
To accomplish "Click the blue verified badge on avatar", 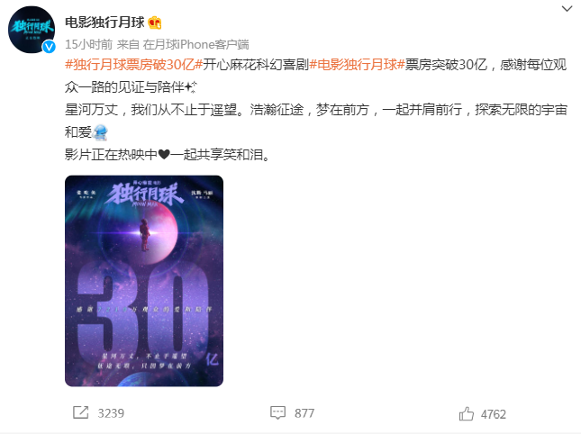I will tap(49, 47).
